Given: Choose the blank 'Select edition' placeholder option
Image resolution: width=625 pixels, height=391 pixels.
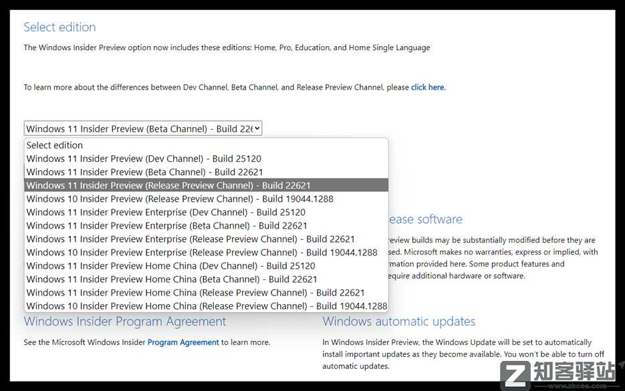Looking at the screenshot, I should click(55, 145).
